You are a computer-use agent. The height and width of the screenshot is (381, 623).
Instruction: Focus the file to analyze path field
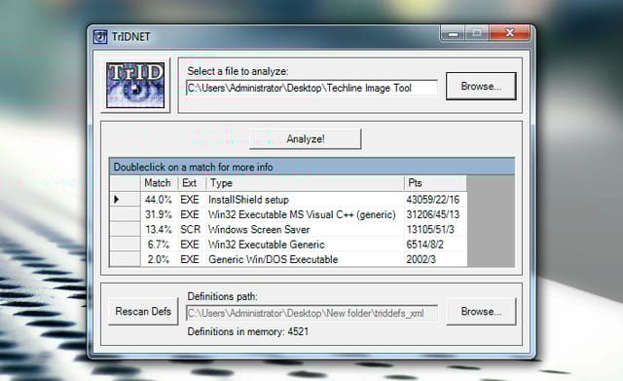[311, 88]
